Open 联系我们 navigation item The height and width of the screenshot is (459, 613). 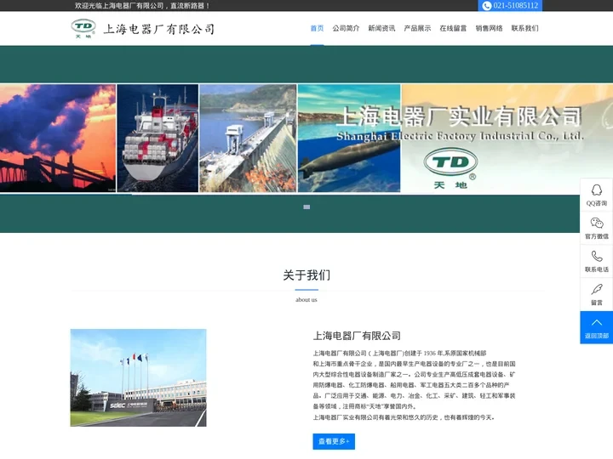[x=525, y=28]
